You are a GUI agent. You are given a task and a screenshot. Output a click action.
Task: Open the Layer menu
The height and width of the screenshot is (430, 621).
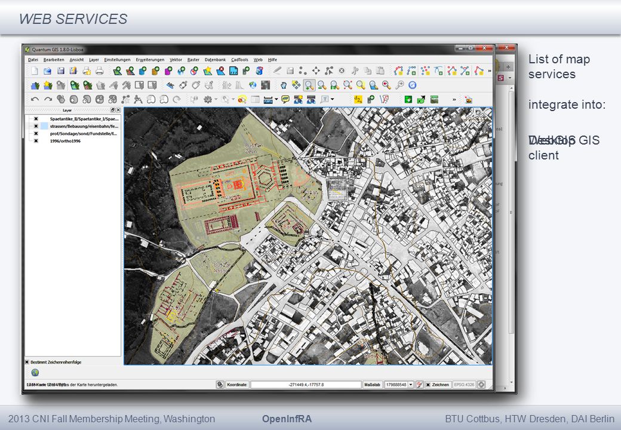[x=94, y=60]
